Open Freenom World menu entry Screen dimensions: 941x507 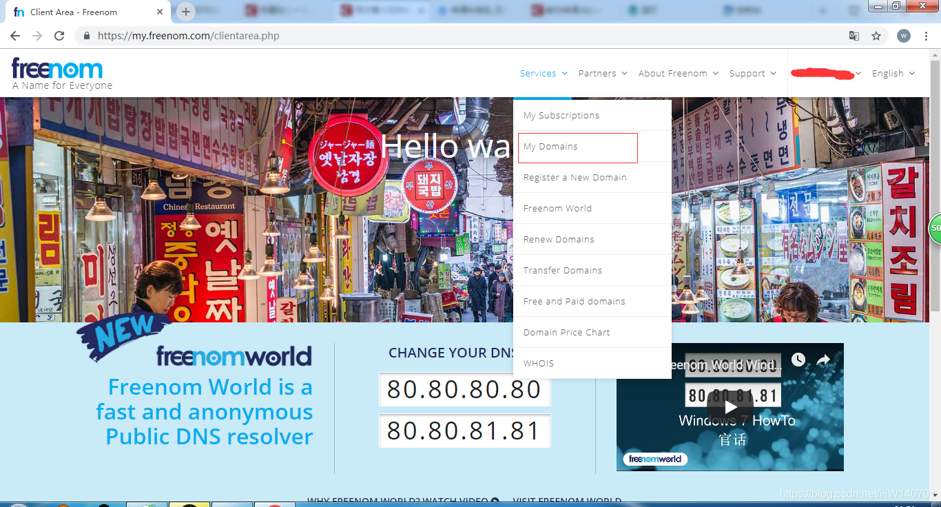pyautogui.click(x=592, y=208)
